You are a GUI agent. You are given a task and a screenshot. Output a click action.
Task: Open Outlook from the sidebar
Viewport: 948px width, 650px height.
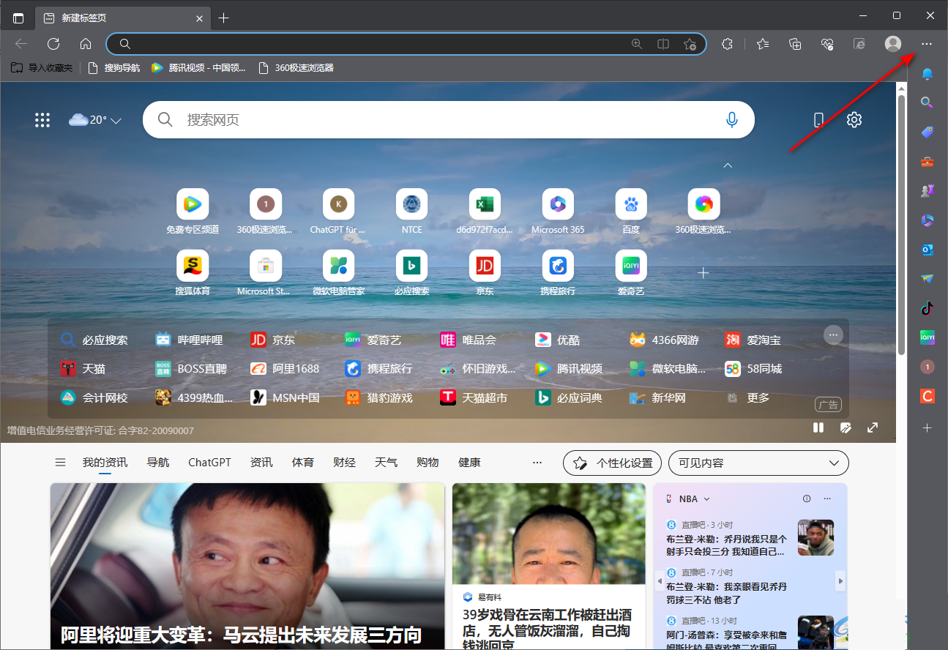tap(927, 250)
